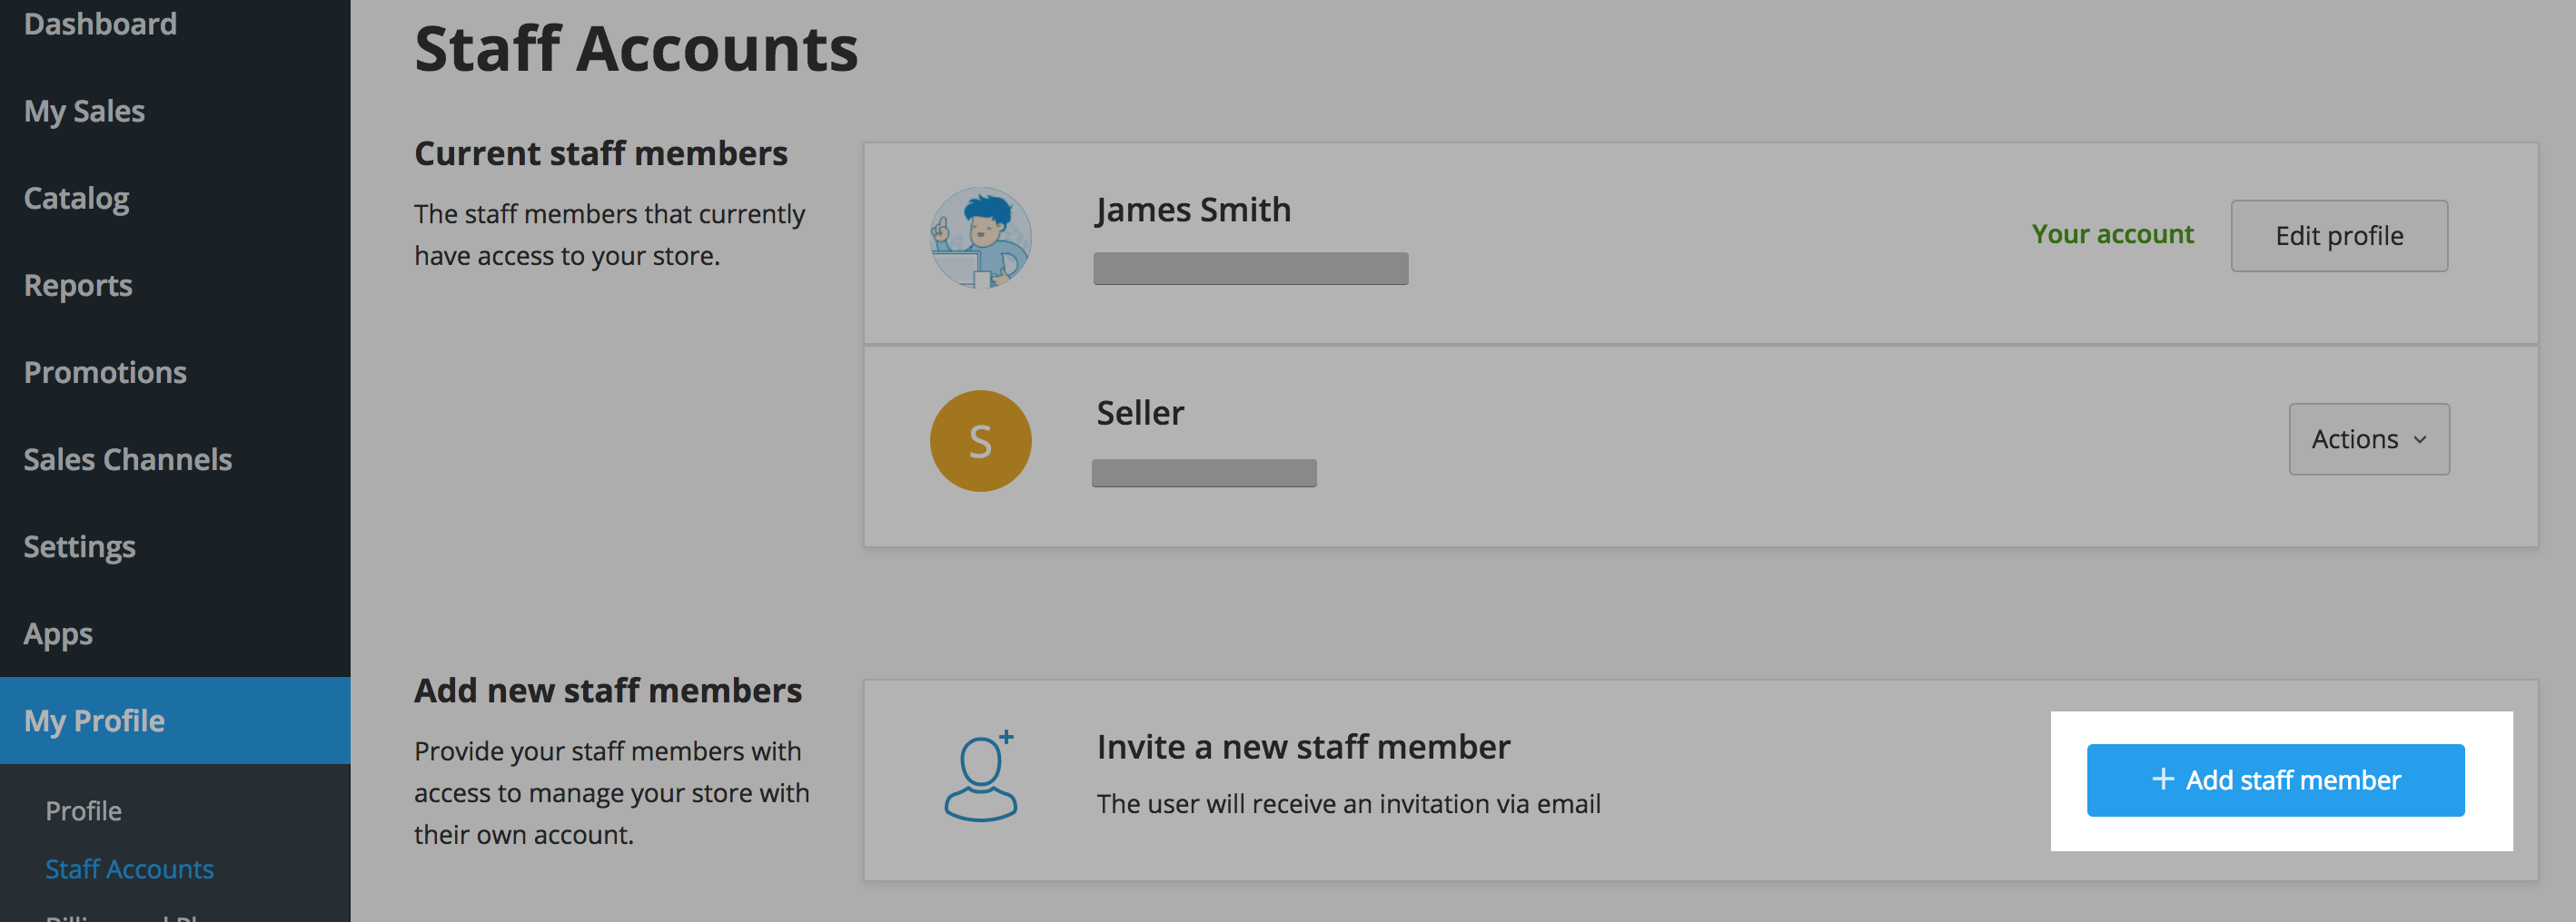Click James Smith's avatar picture
The image size is (2576, 922).
click(980, 238)
